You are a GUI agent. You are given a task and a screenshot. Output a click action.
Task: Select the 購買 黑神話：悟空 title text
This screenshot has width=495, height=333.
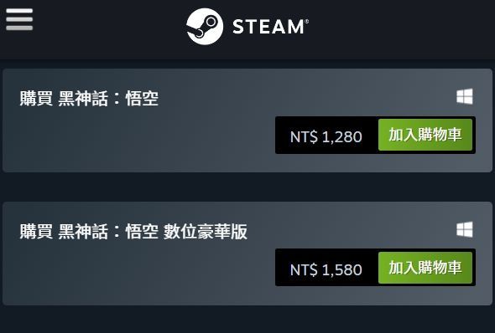click(89, 98)
